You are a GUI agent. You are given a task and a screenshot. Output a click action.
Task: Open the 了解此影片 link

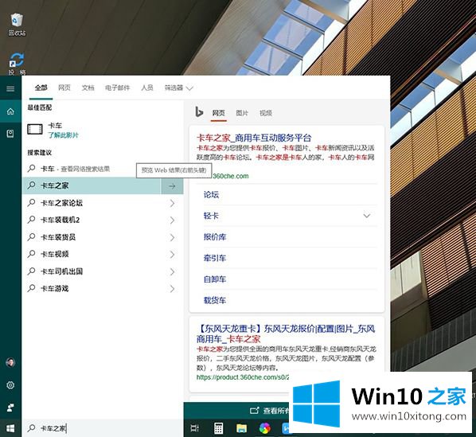63,135
